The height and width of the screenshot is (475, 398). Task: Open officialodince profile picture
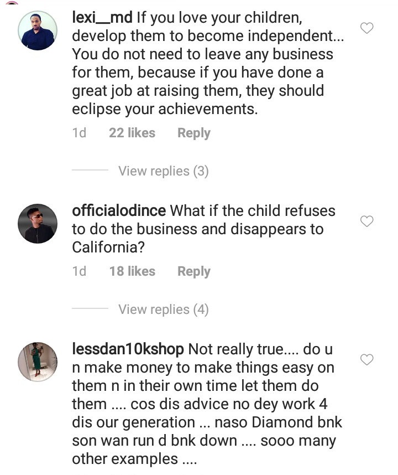coord(38,224)
